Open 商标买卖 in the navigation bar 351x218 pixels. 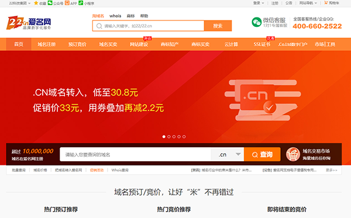(x=200, y=44)
